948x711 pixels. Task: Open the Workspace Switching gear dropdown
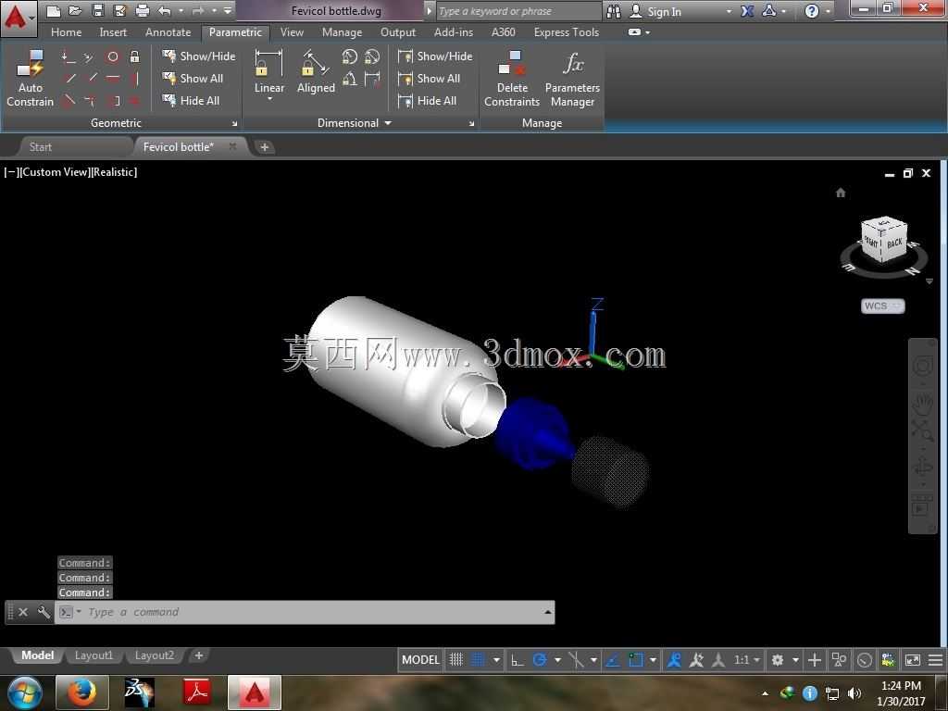click(795, 659)
